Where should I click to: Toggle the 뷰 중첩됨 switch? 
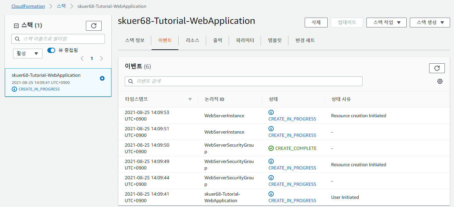51,50
